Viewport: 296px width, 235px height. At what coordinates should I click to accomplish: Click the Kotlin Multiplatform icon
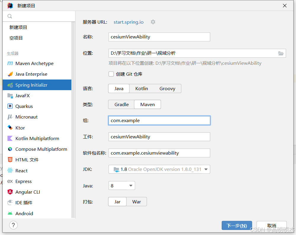(10, 138)
